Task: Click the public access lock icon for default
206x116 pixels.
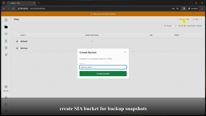Action: (x=92, y=41)
